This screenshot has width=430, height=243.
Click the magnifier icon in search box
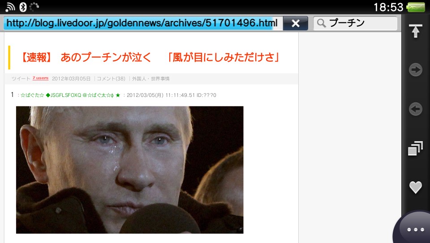coord(322,23)
